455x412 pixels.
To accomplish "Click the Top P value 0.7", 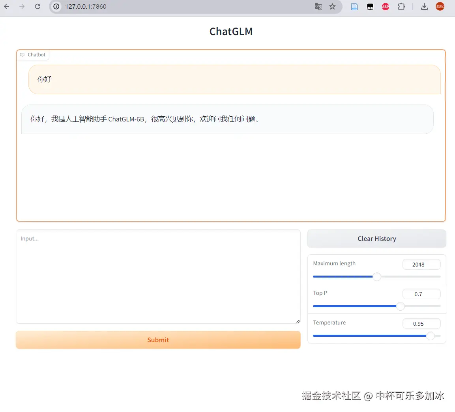I will click(x=421, y=294).
